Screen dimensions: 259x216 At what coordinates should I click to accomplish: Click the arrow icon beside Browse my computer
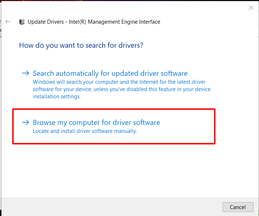click(25, 122)
